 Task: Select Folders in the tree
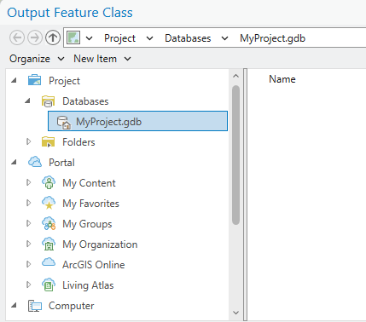[78, 142]
